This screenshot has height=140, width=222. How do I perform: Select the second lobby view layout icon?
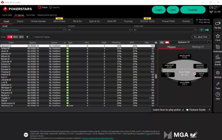coord(16,37)
